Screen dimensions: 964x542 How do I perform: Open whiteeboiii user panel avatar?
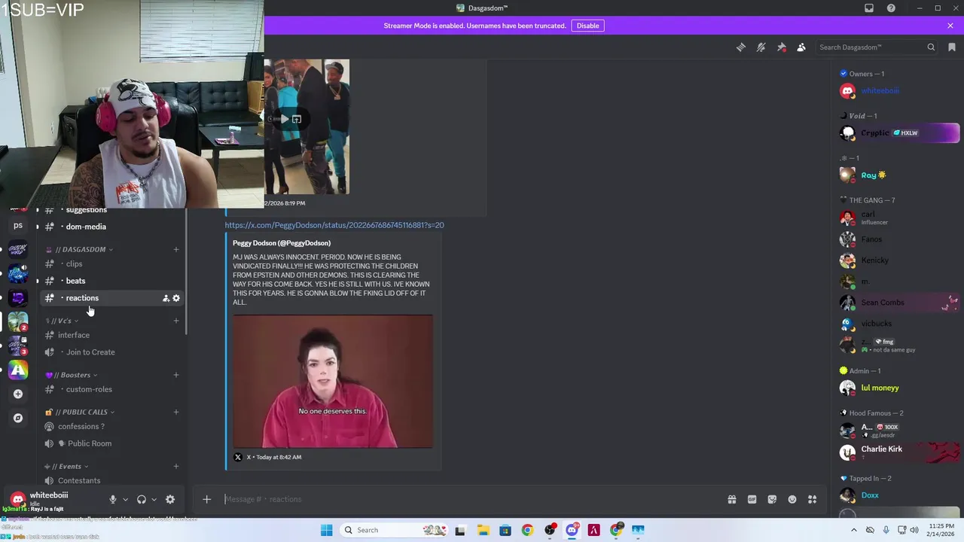(x=18, y=499)
